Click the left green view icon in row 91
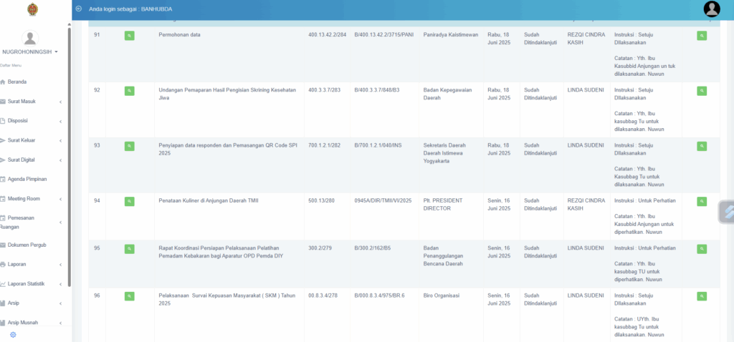This screenshot has width=734, height=342. pos(129,35)
